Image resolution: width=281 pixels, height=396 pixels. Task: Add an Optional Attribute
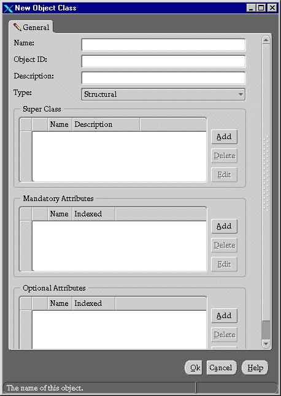click(x=224, y=316)
